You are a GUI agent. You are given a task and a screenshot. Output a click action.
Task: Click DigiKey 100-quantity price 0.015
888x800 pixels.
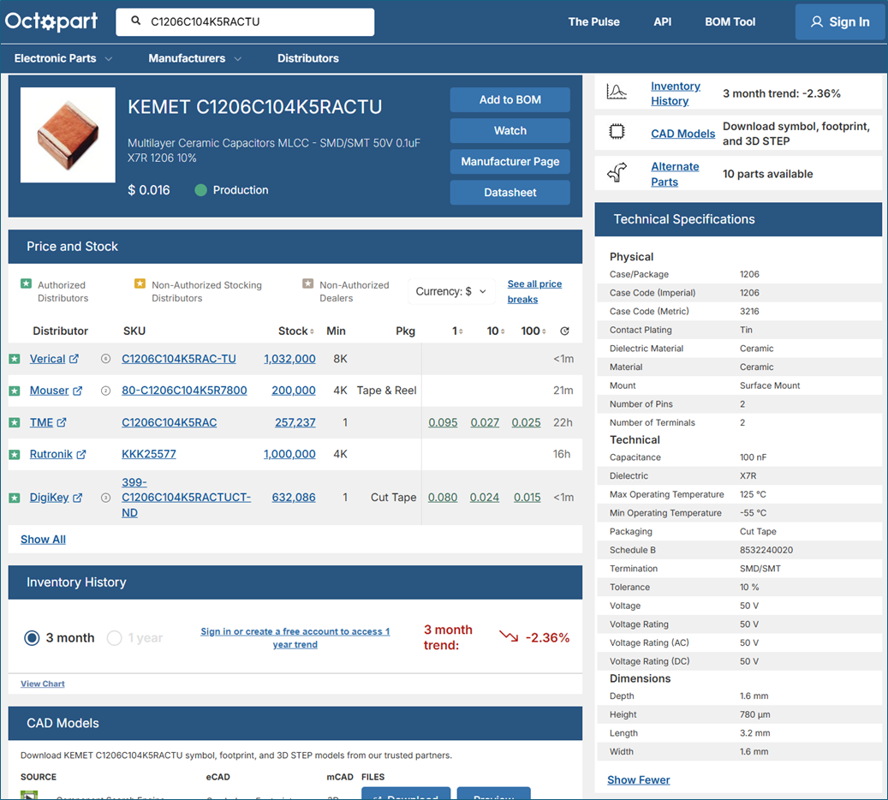527,498
